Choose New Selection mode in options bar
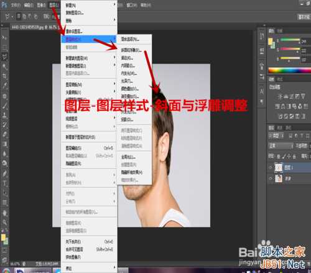The image size is (311, 273). click(x=19, y=16)
